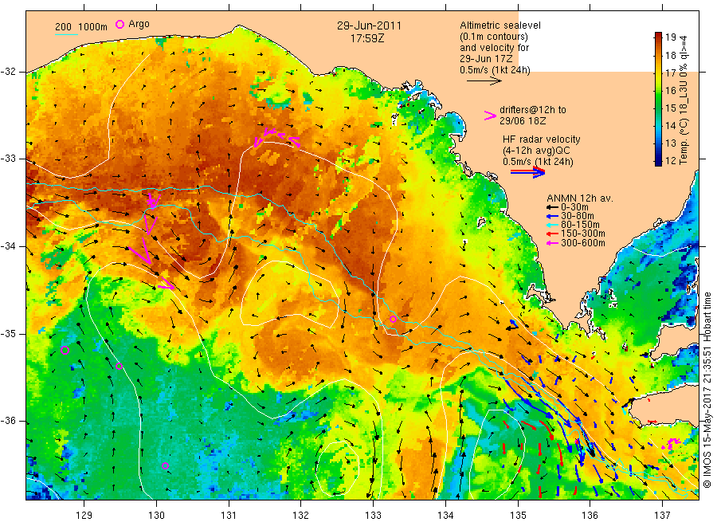Click the dark blue bottom of the temperature colorbar
The image size is (717, 526).
click(x=659, y=162)
